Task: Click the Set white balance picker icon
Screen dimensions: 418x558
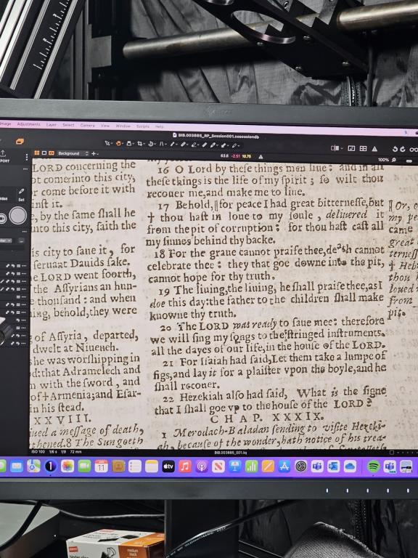Action: (x=21, y=194)
